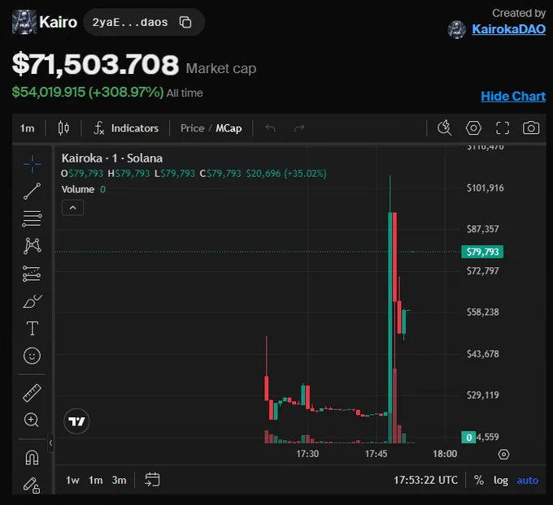Viewport: 553px width, 505px height.
Task: Click the volume 0 green axis badge
Action: coord(468,438)
